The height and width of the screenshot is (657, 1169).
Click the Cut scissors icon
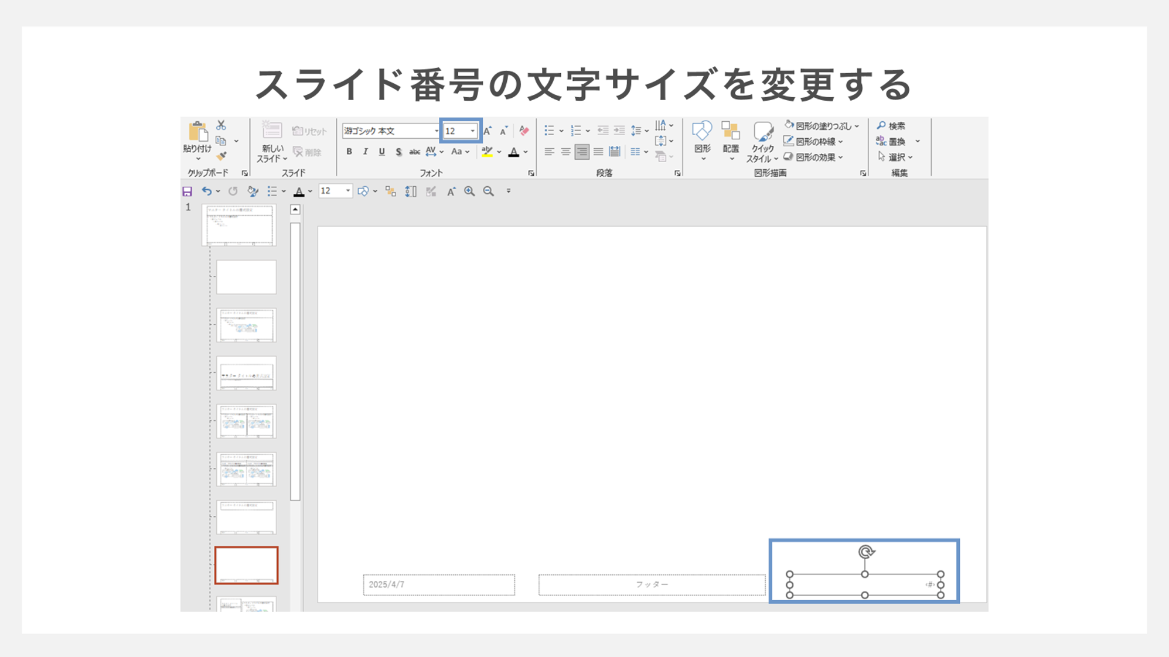[x=221, y=125]
